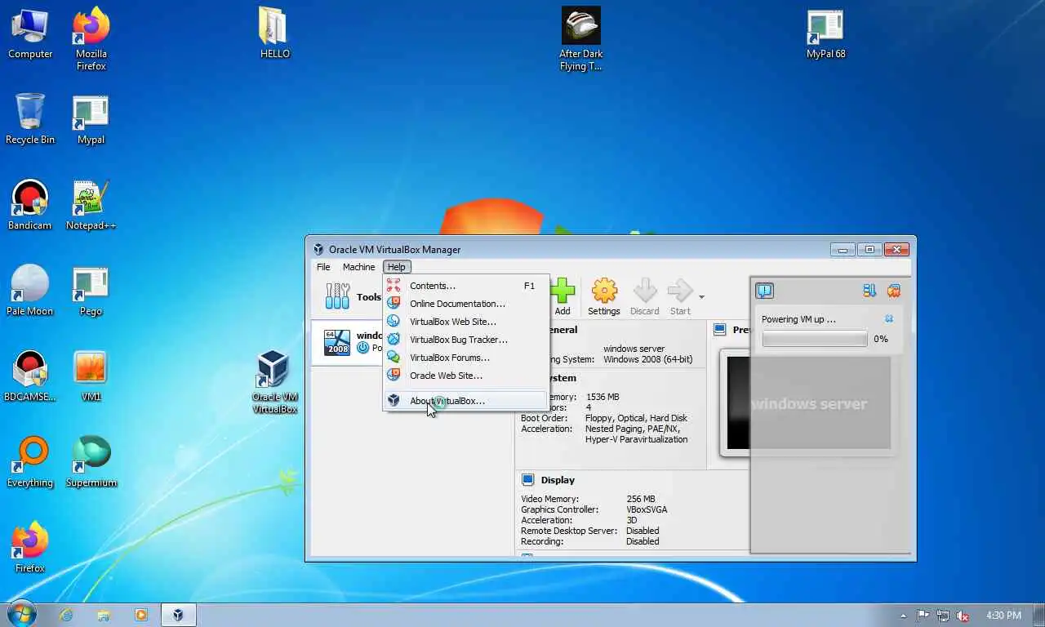Image resolution: width=1045 pixels, height=627 pixels.
Task: Open the Windows Start button
Action: point(21,614)
